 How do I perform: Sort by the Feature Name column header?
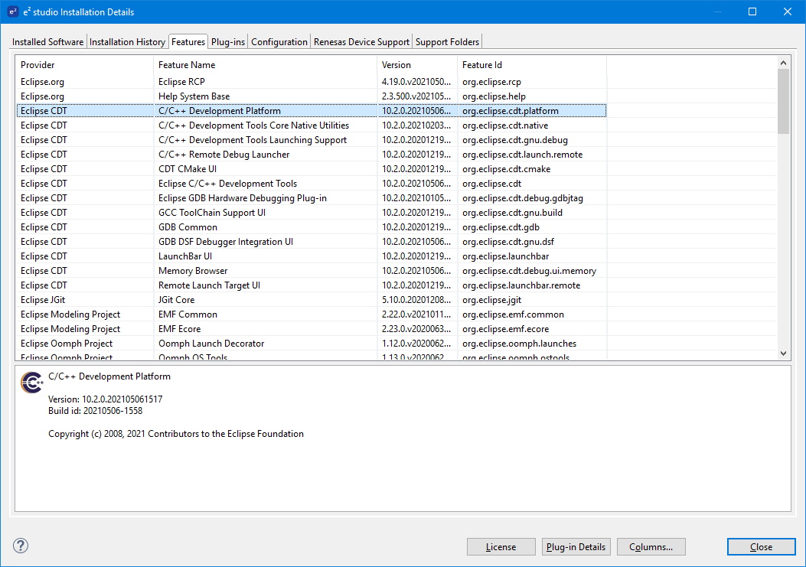266,65
